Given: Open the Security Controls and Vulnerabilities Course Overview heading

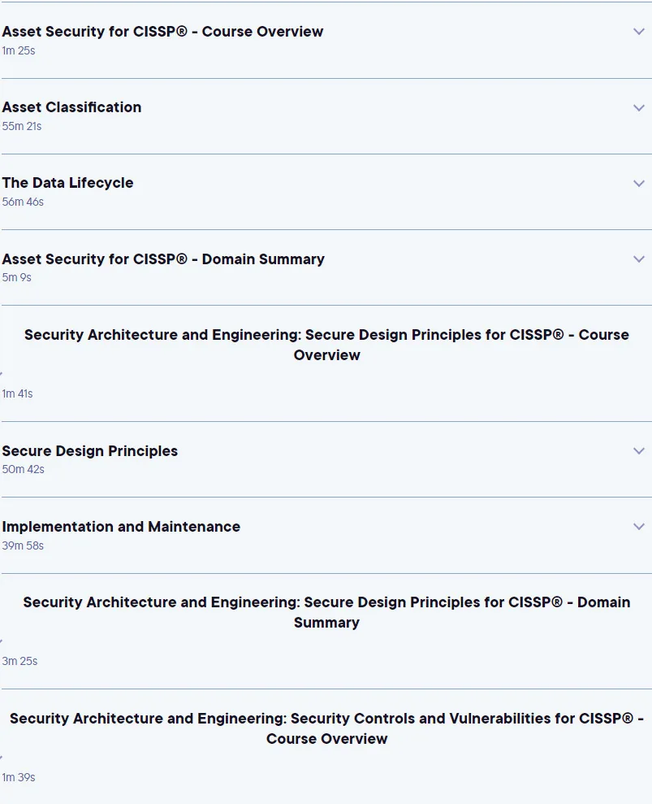Looking at the screenshot, I should (x=326, y=728).
